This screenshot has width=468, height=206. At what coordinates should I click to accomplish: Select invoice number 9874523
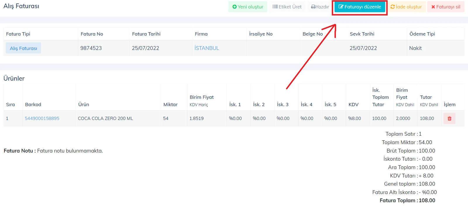point(91,48)
